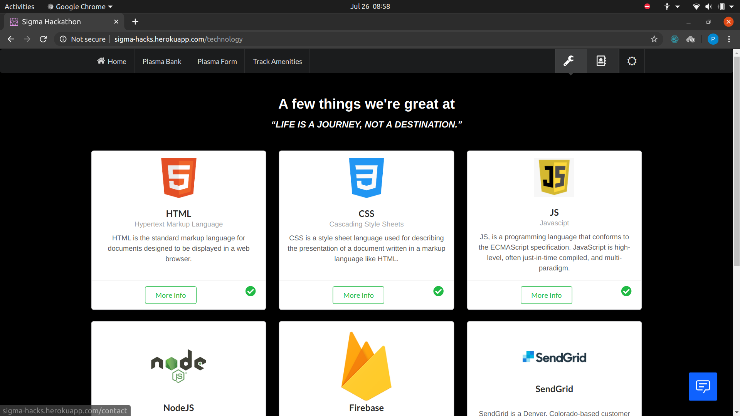Click the page vertical scrollbar thumb
This screenshot has width=740, height=416.
coord(737,162)
